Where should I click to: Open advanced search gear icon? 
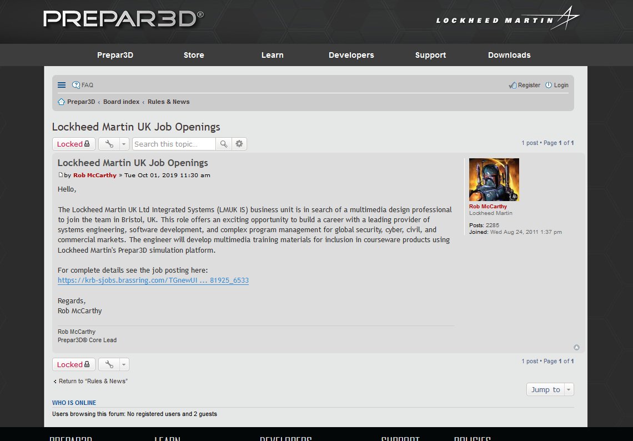239,144
